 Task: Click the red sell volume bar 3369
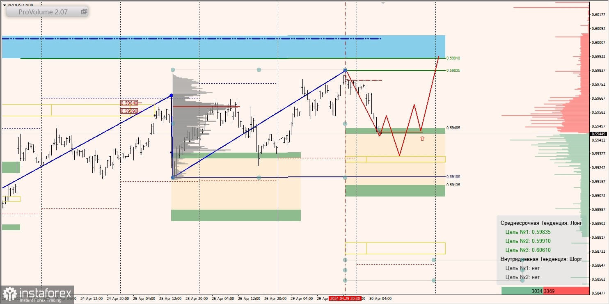(566, 291)
